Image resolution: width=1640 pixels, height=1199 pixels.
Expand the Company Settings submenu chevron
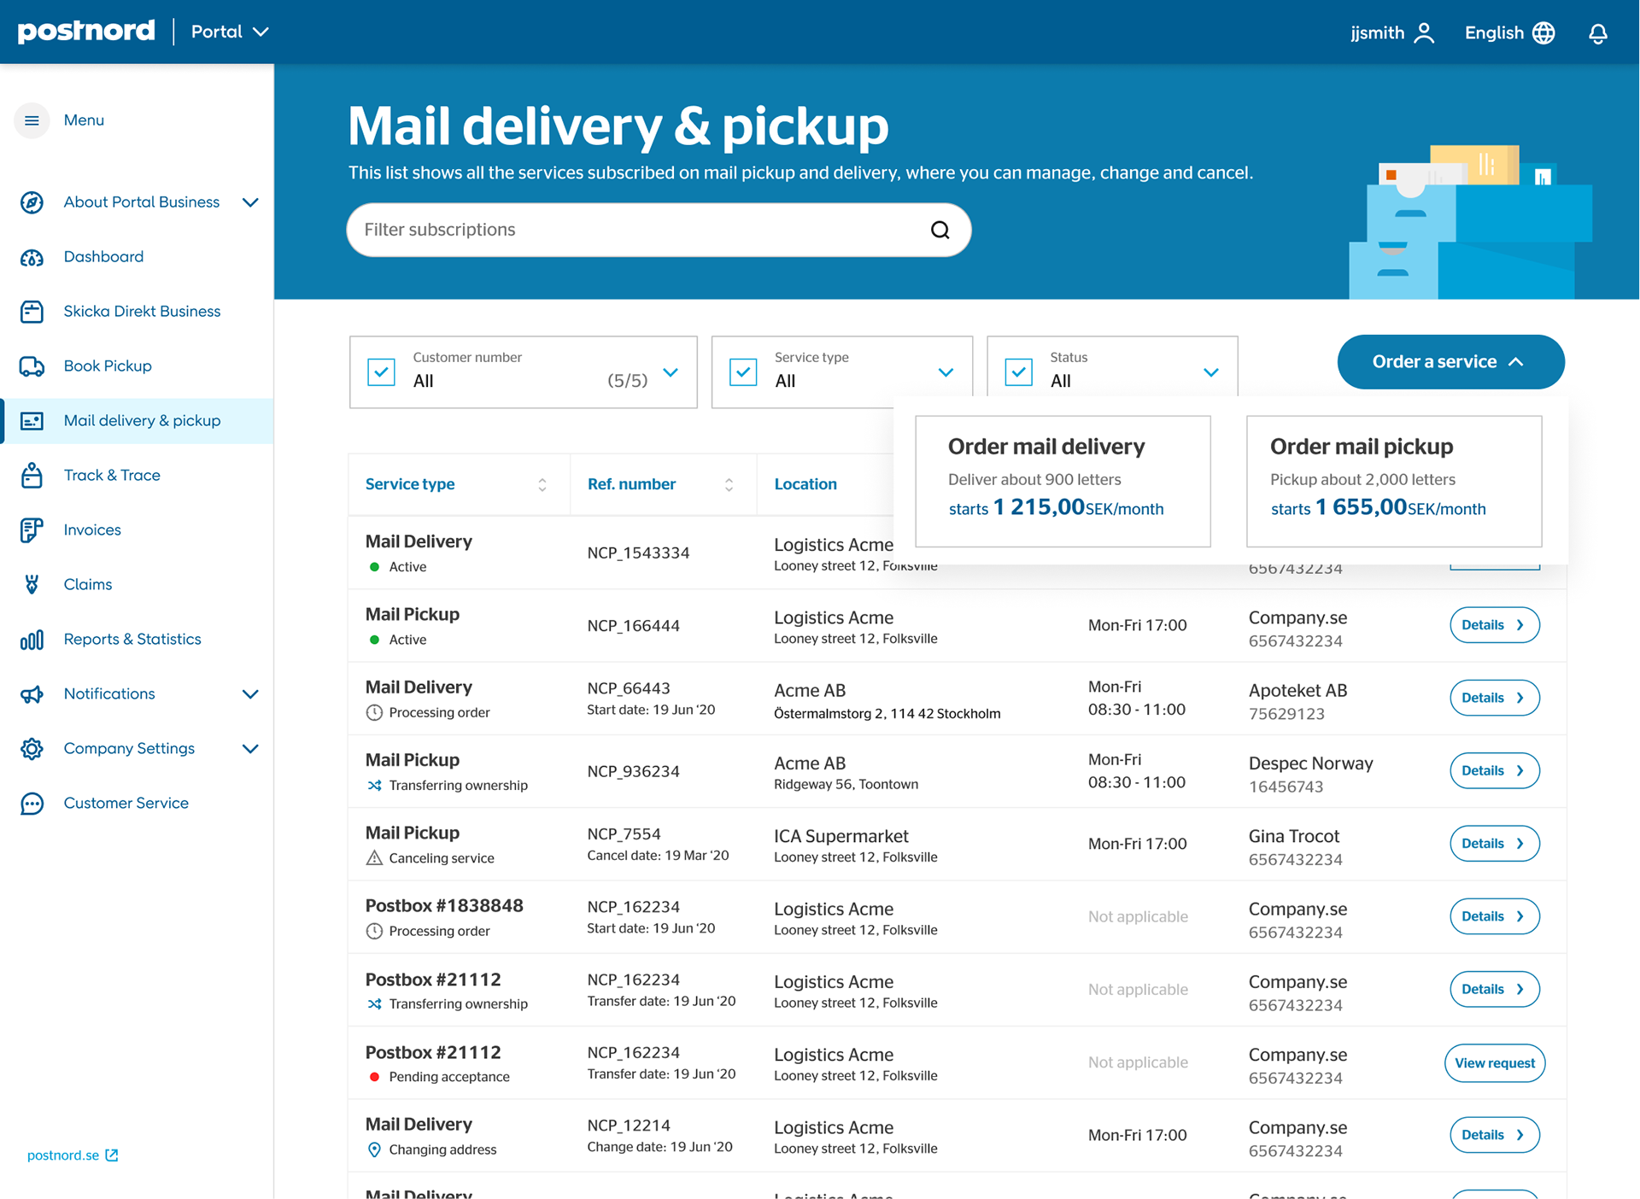tap(250, 749)
